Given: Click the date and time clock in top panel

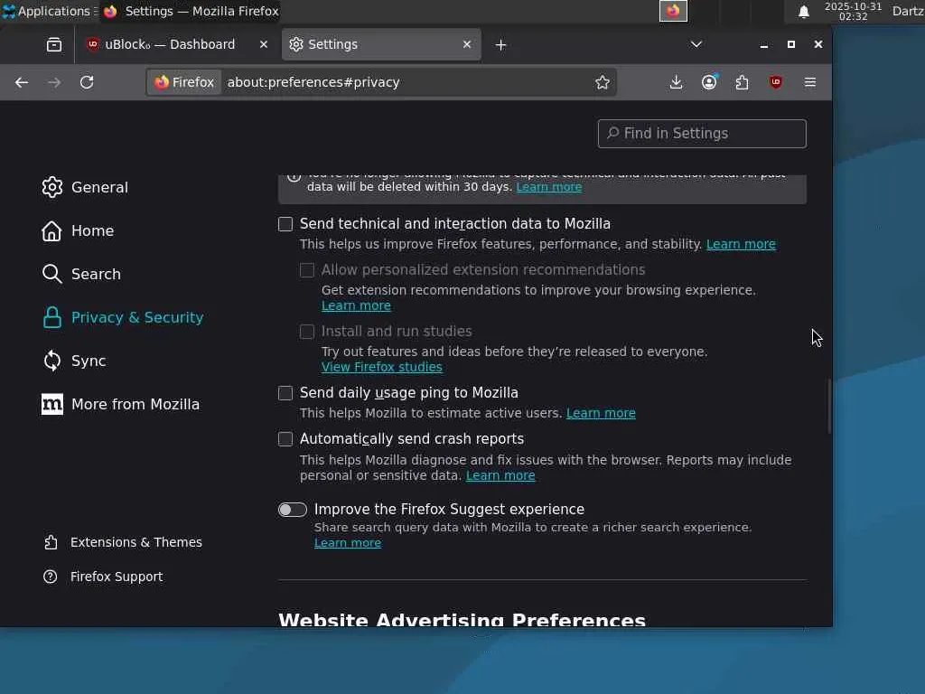Looking at the screenshot, I should click(x=853, y=11).
